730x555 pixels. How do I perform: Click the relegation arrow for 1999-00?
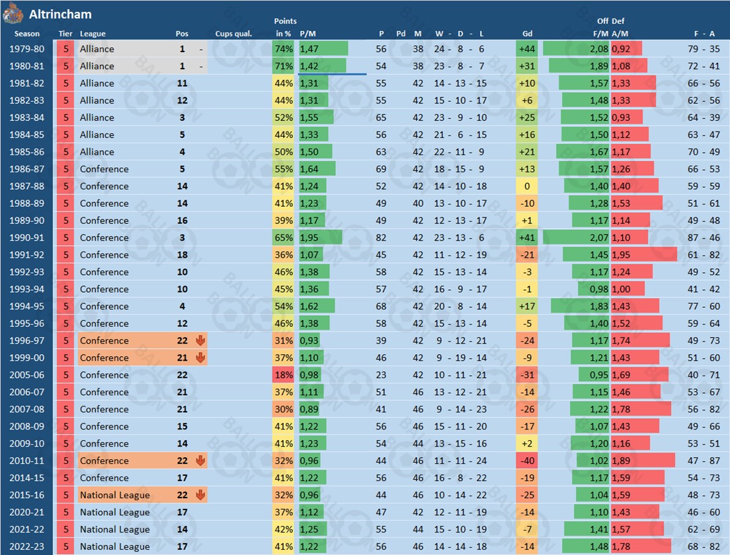[x=201, y=357]
